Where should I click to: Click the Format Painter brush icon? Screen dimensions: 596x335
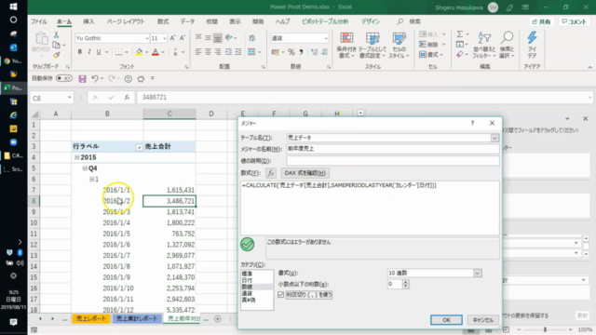click(x=56, y=55)
